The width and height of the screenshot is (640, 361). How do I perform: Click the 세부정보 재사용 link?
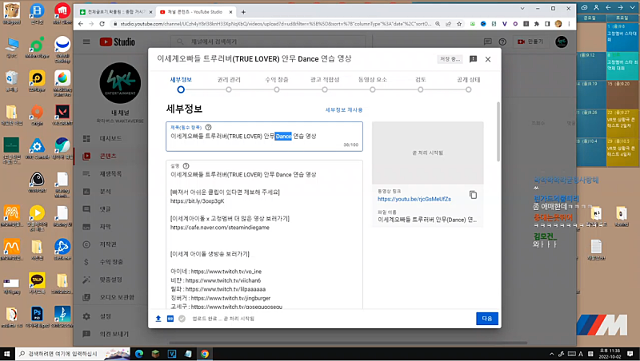(343, 109)
